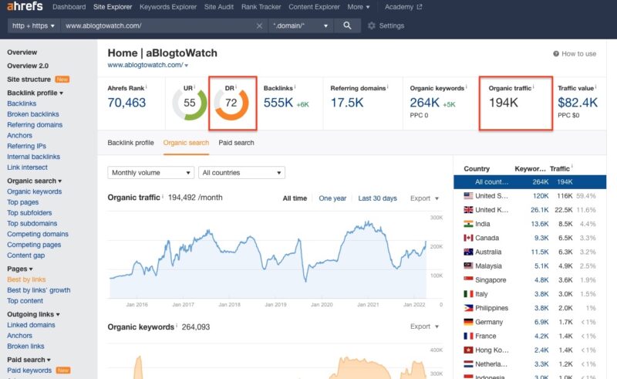This screenshot has width=617, height=379.
Task: Click the UR 55 gauge
Action: (x=190, y=103)
